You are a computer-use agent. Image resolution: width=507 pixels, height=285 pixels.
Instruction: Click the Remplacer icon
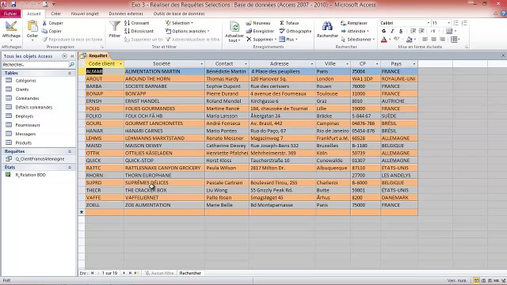pos(343,23)
